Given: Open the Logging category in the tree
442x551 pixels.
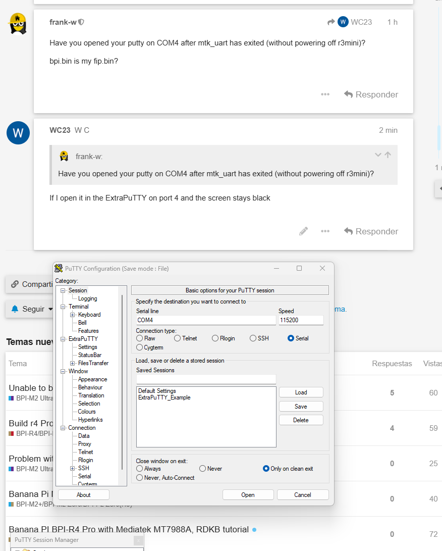Looking at the screenshot, I should coord(87,298).
